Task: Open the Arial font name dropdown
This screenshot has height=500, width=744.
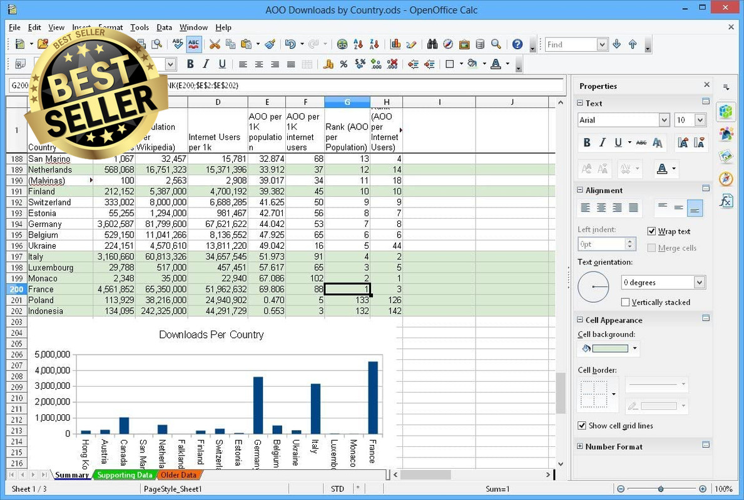Action: [665, 120]
